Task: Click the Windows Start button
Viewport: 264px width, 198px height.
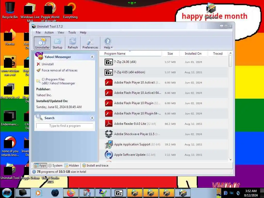Action: [7, 193]
